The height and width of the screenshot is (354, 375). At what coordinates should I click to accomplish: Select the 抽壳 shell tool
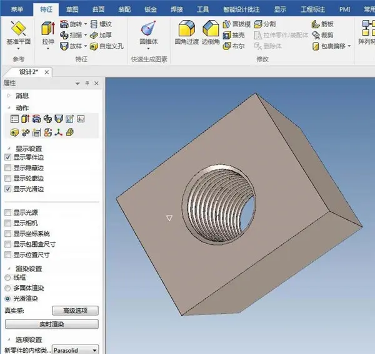(x=234, y=35)
